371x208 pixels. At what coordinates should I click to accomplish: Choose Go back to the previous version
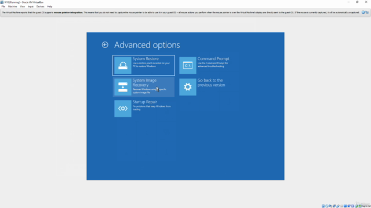click(209, 87)
